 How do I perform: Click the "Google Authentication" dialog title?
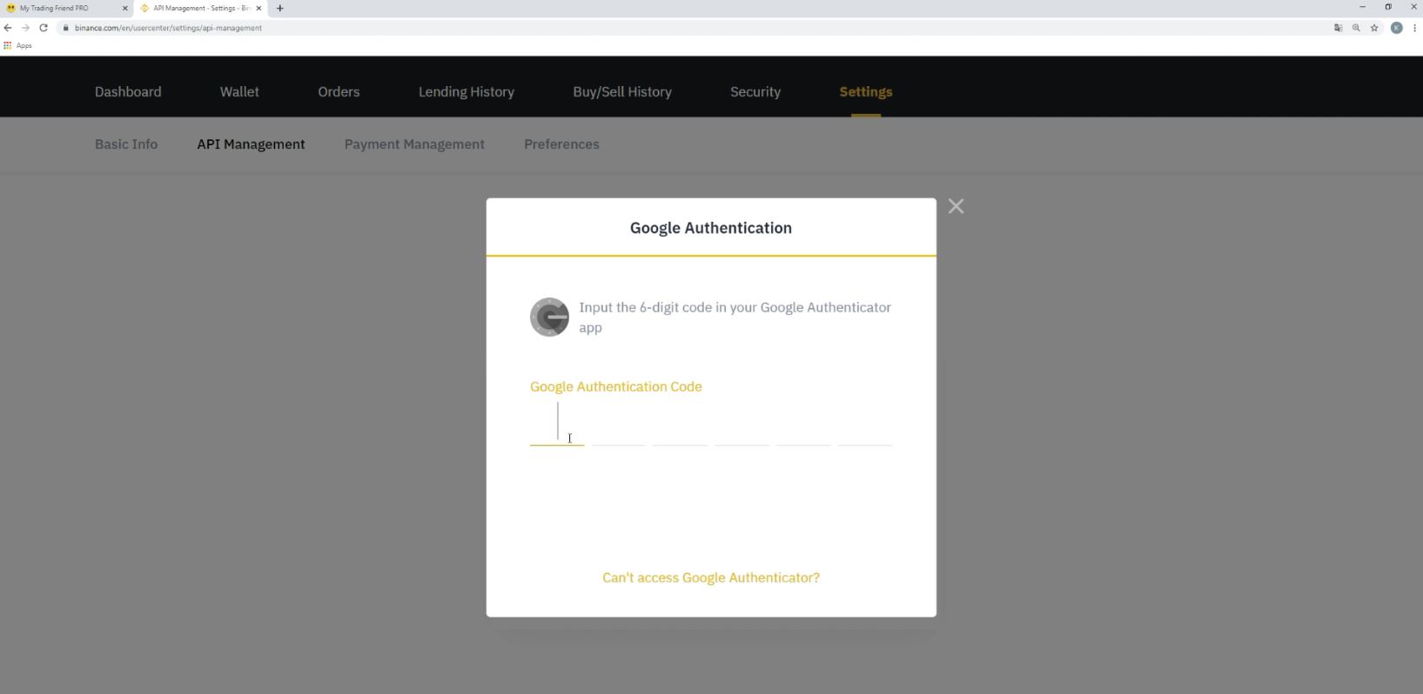point(711,228)
